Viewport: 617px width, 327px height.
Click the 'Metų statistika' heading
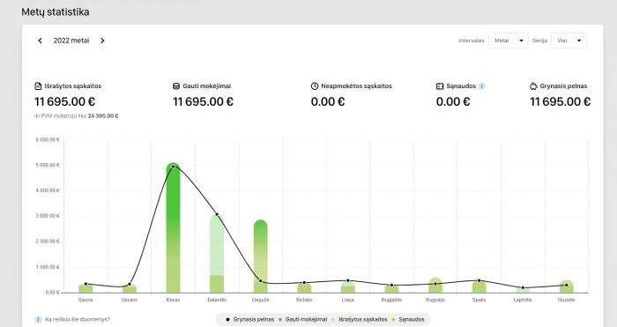click(x=55, y=12)
